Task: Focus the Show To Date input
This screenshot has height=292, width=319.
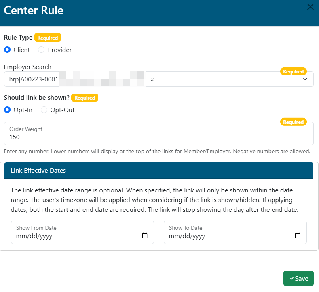Action: [x=226, y=236]
